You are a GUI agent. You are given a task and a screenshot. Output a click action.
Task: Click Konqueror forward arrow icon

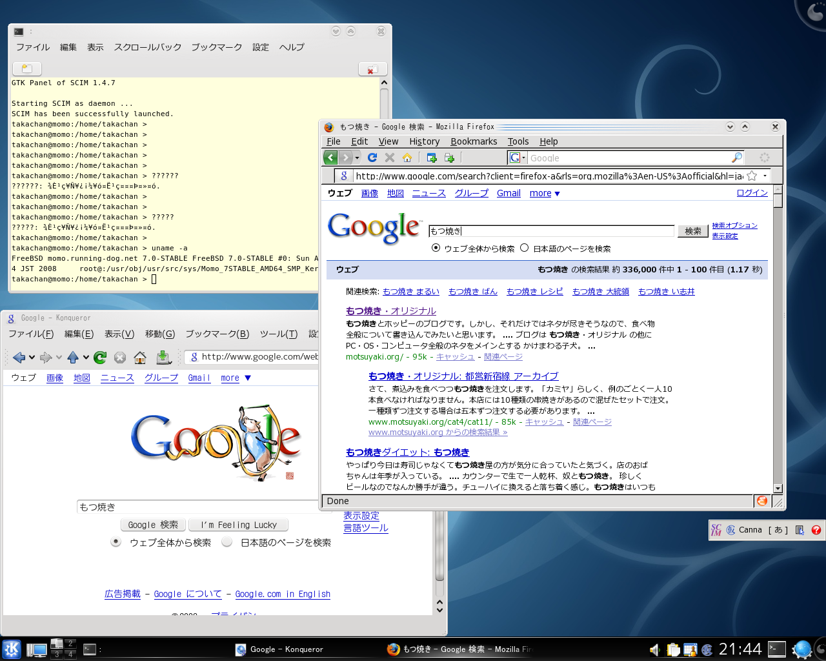click(46, 357)
